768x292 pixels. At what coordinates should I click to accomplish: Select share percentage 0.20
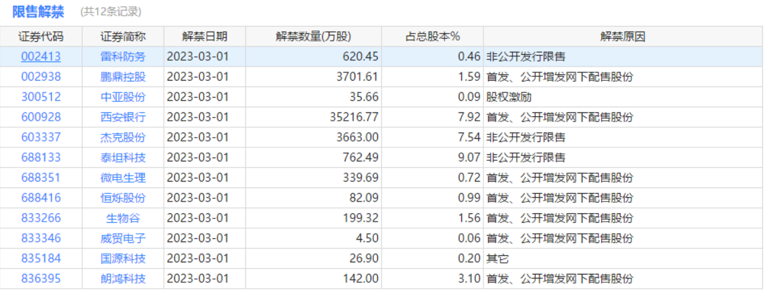469,258
